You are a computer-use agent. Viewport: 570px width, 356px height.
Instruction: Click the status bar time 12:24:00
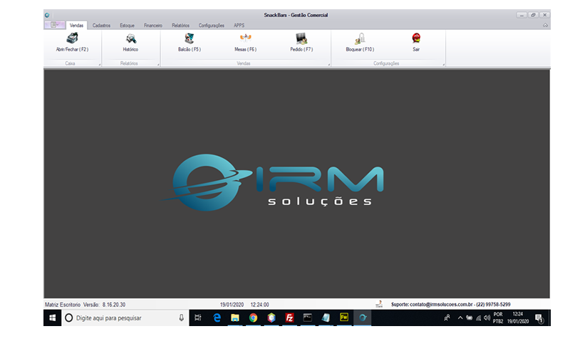tap(259, 305)
